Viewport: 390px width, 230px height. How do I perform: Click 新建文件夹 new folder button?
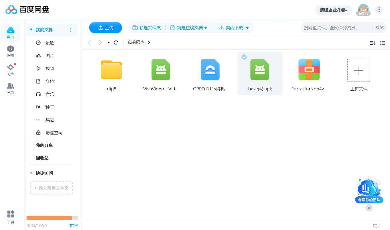point(147,28)
